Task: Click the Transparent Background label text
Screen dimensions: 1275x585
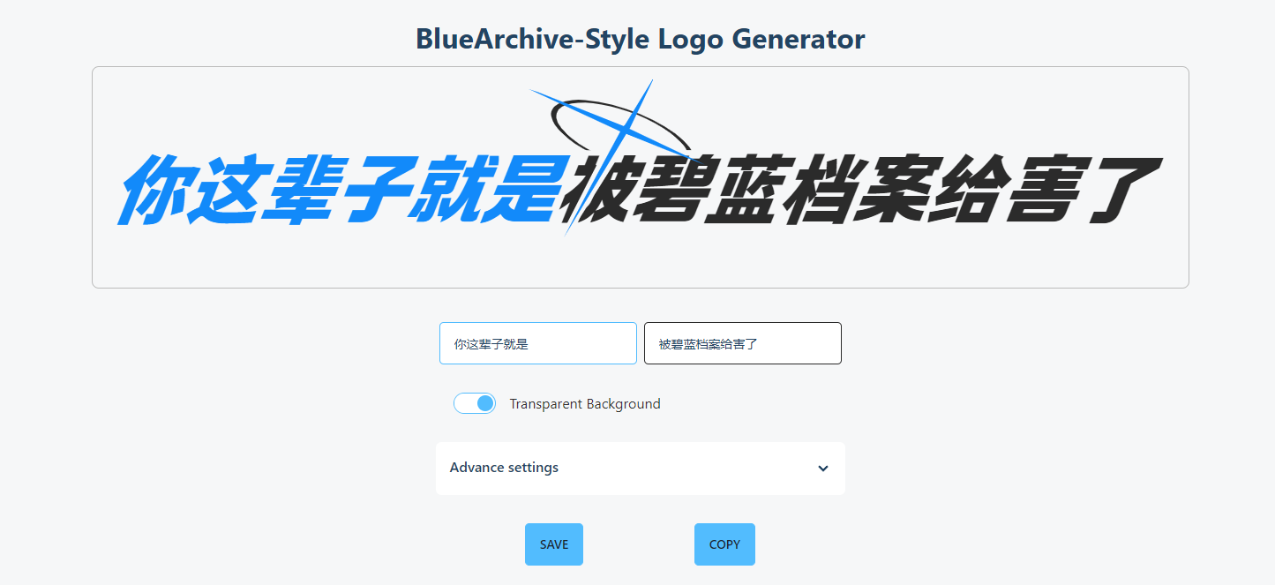Action: [585, 403]
